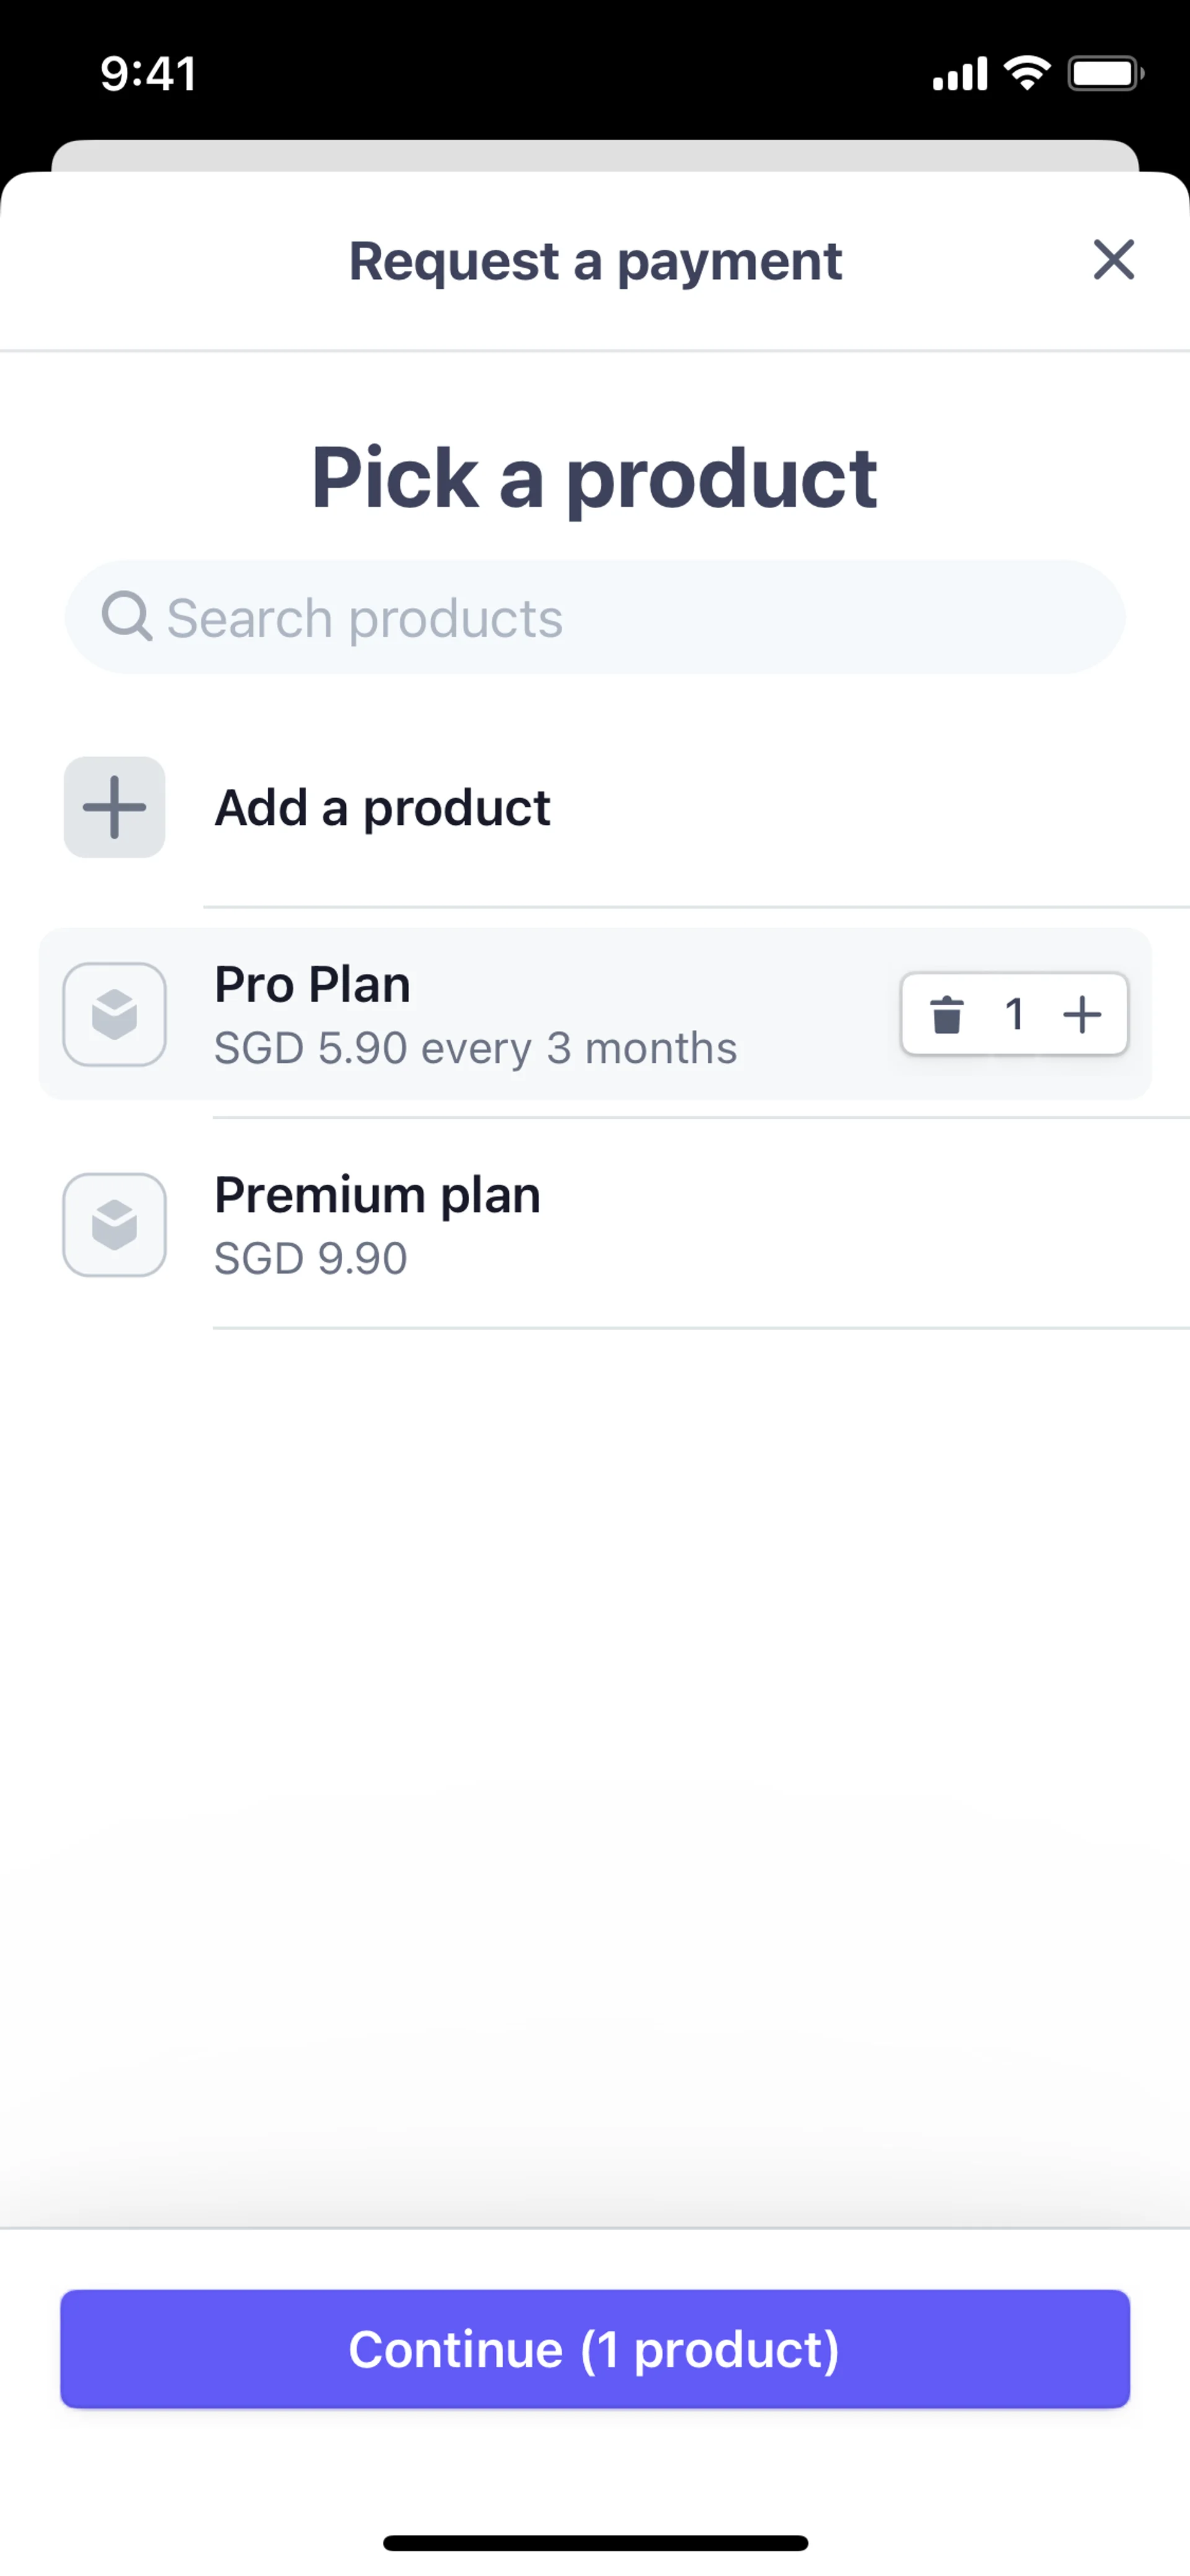The height and width of the screenshot is (2576, 1190).
Task: Tap the home indicator bar
Action: (595, 2542)
